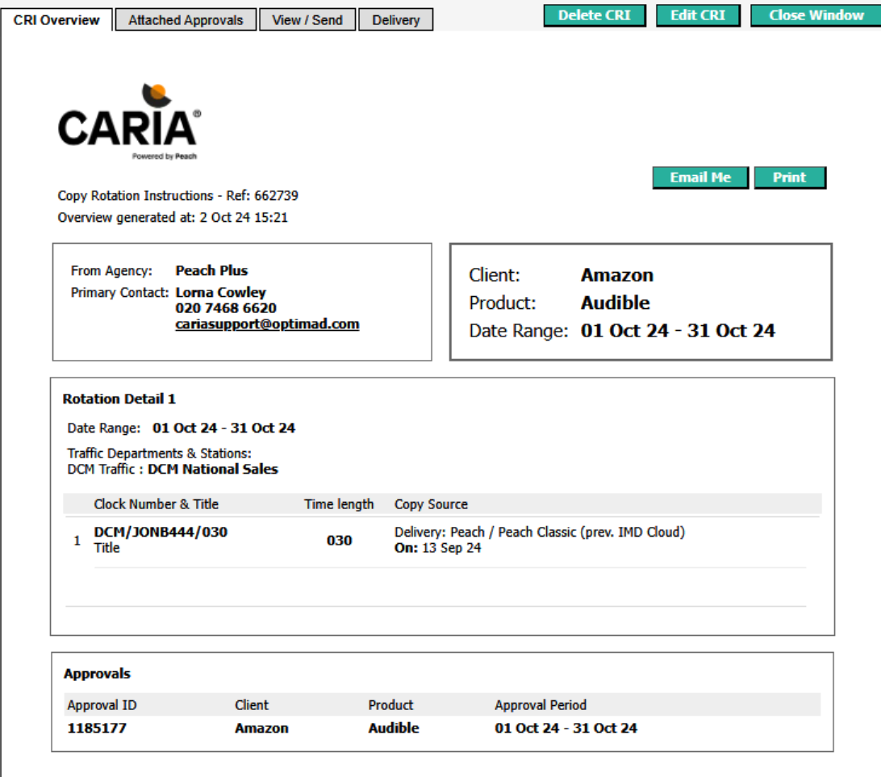
Task: Click the client name Amazon in header box
Action: pos(617,275)
